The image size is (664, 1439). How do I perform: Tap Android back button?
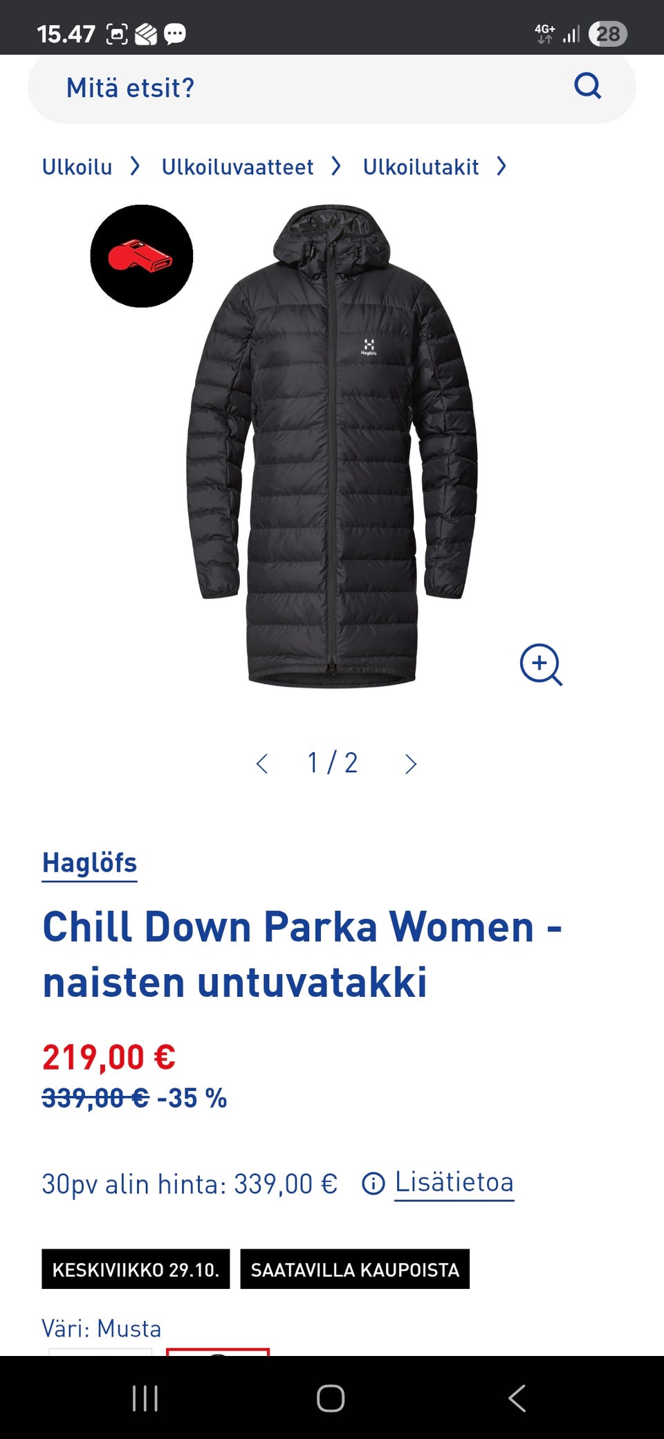tap(517, 1398)
